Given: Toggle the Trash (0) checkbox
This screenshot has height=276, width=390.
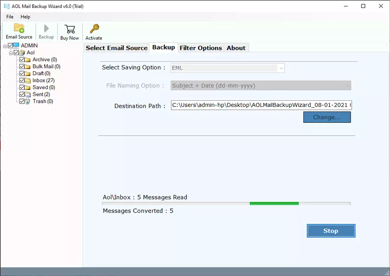Looking at the screenshot, I should click(22, 102).
